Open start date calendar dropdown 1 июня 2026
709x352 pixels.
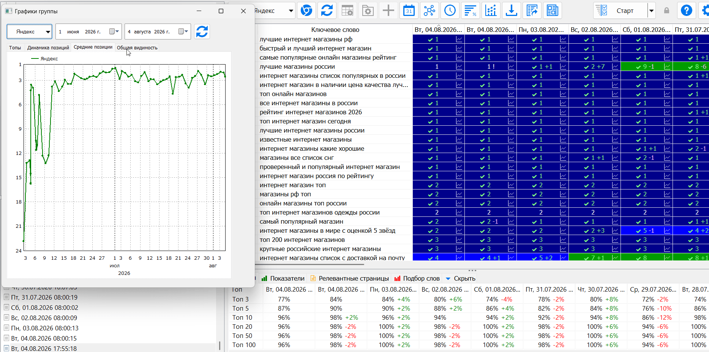(114, 32)
